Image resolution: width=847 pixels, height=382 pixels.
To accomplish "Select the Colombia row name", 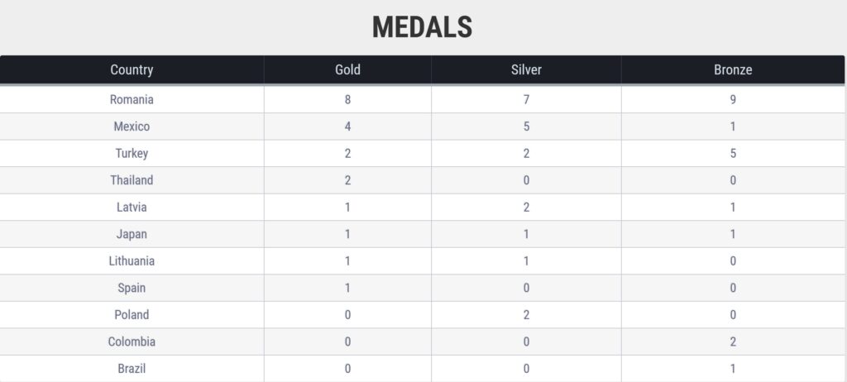I will [x=132, y=341].
